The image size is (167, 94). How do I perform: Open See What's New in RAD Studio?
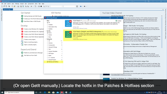[x=32, y=21]
